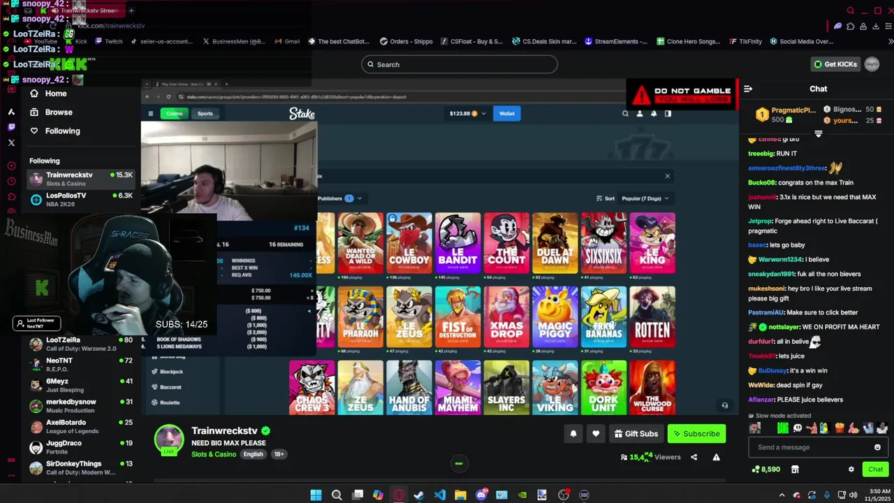Open Le Cowboy slot game
894x503 pixels.
409,243
